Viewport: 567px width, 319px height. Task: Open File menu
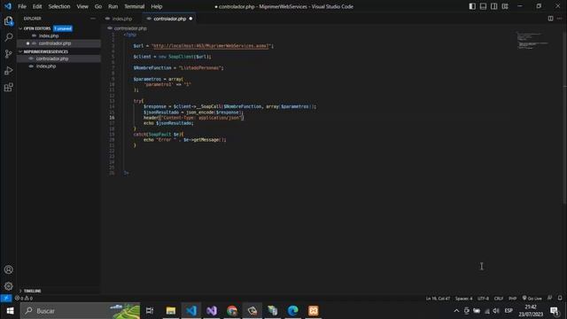tap(22, 6)
